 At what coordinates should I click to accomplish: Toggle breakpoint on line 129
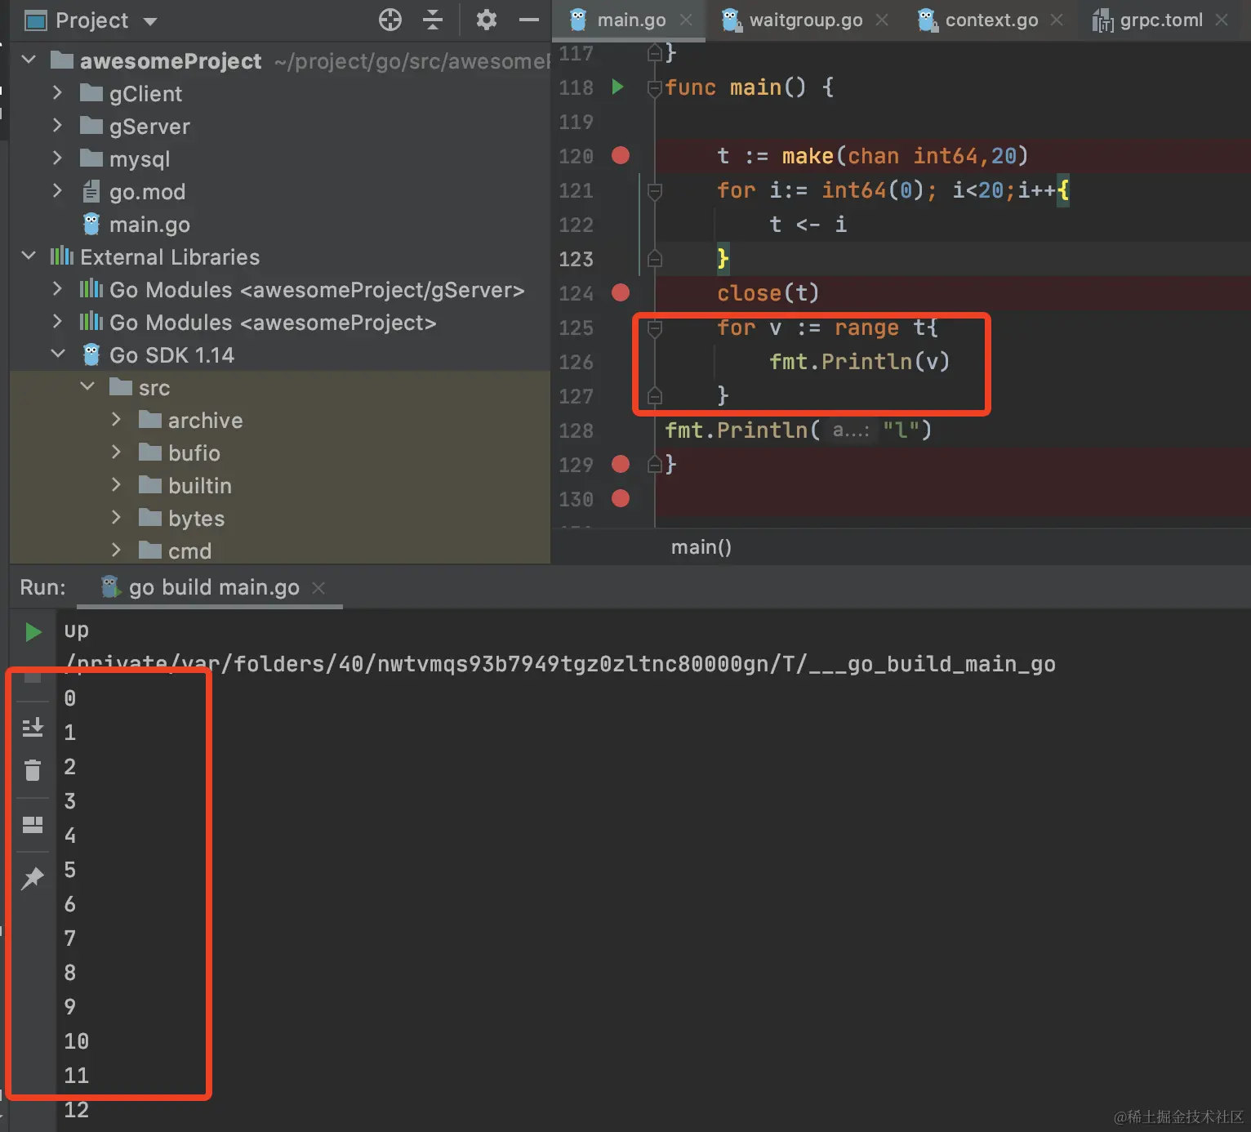(x=621, y=464)
